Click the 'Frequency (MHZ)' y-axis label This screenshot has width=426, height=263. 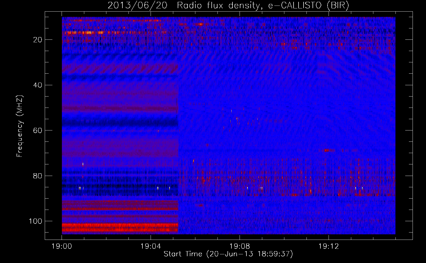(20, 126)
